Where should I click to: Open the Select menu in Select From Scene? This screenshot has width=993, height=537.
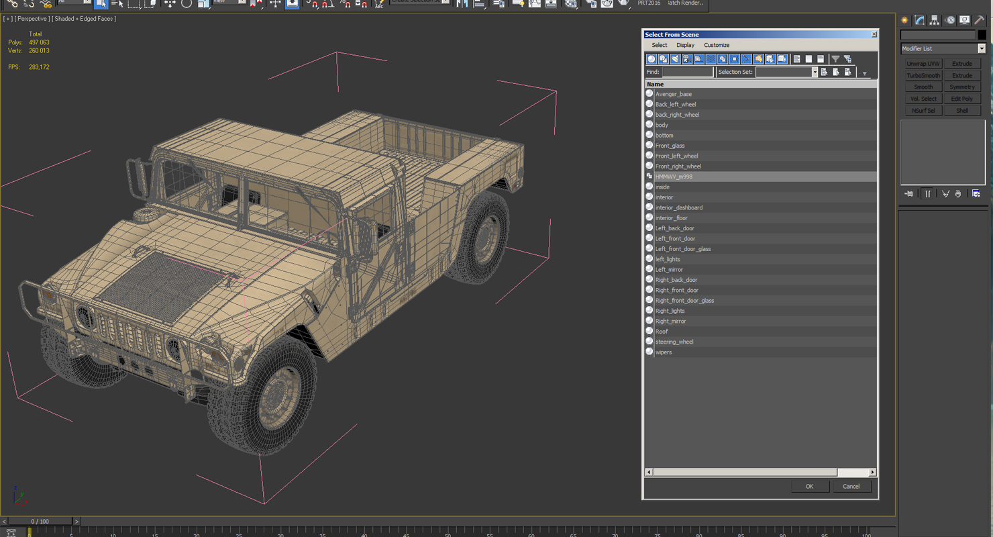[x=660, y=45]
